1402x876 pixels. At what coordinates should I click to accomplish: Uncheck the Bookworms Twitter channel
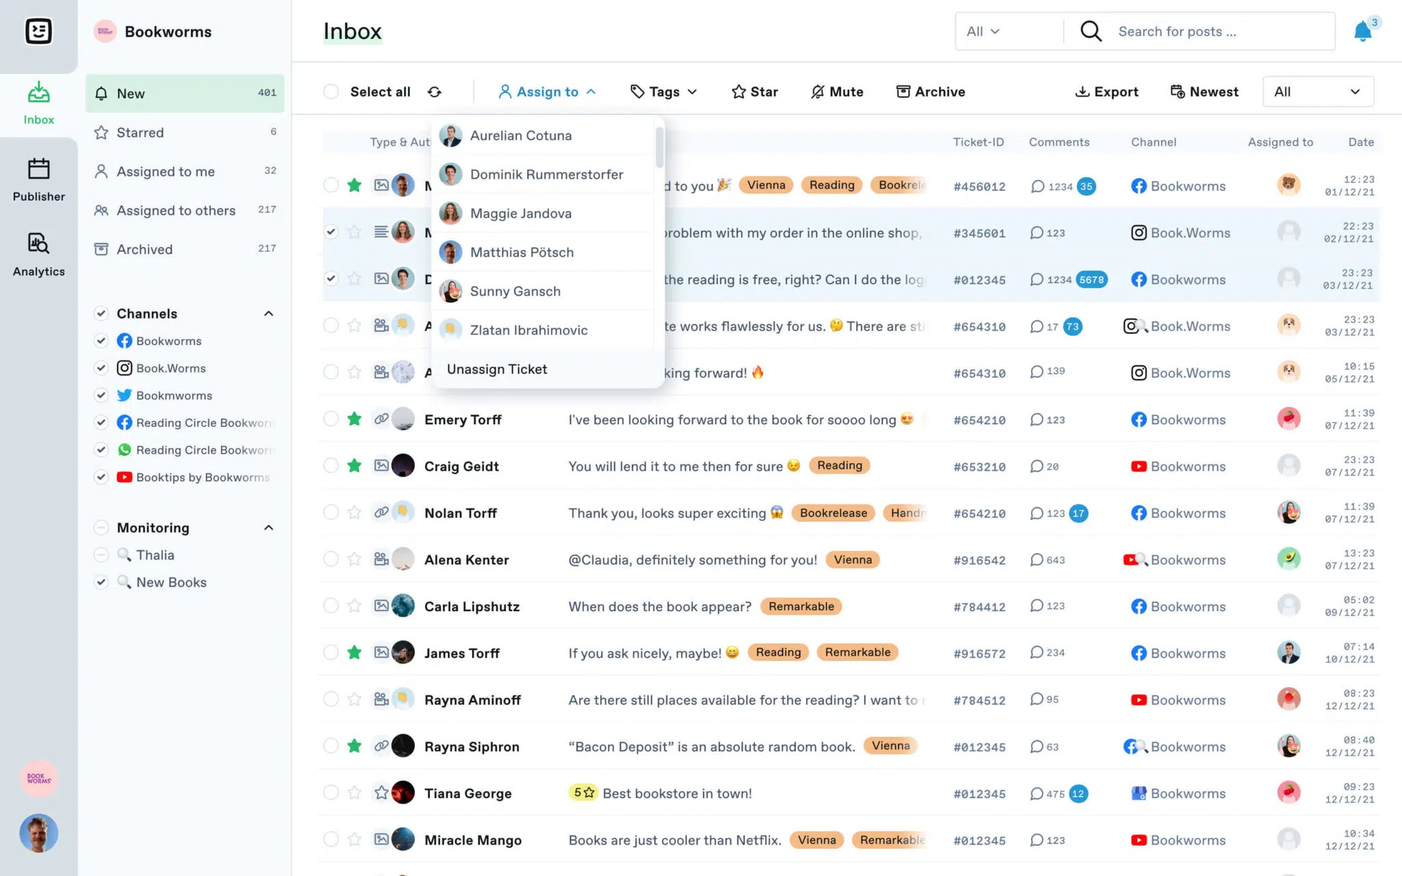tap(101, 395)
